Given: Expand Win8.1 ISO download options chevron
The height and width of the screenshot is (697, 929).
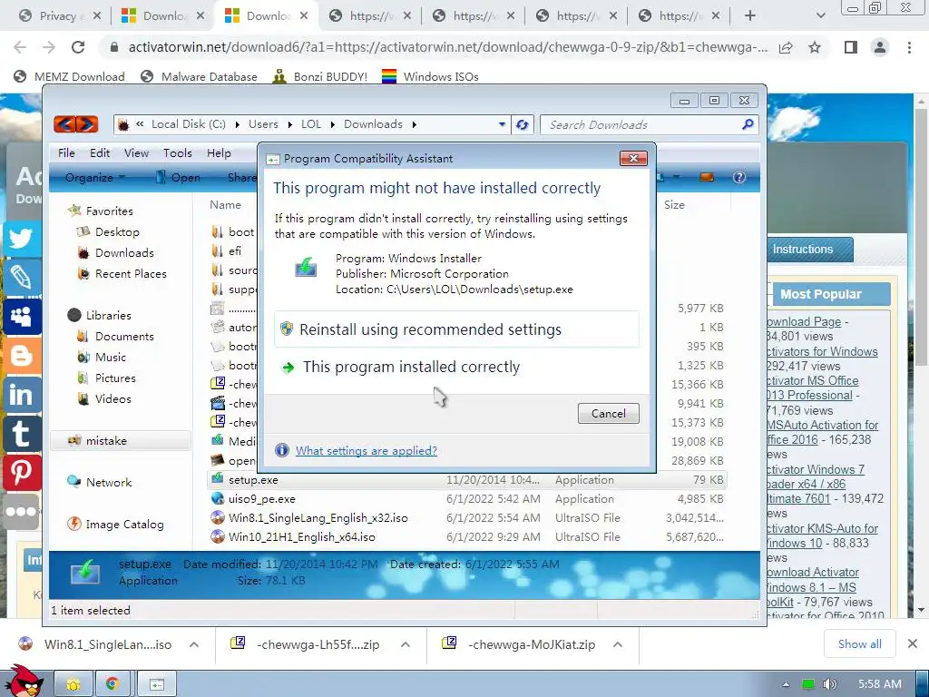Looking at the screenshot, I should (x=194, y=644).
